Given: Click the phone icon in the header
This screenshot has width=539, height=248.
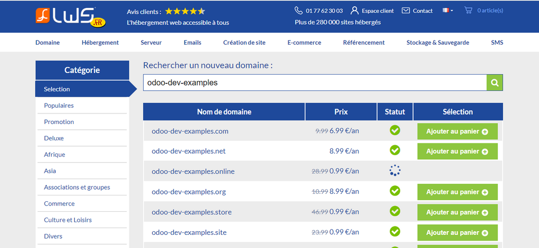Looking at the screenshot, I should (x=298, y=11).
